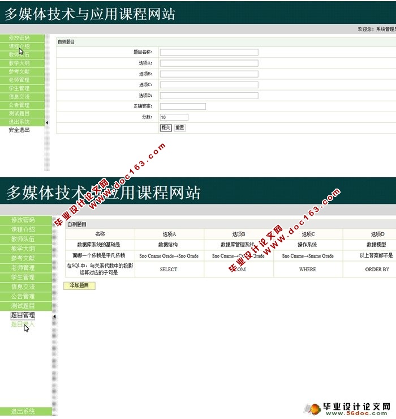
Task: Click the 数据库管理系统 cell
Action: click(238, 245)
